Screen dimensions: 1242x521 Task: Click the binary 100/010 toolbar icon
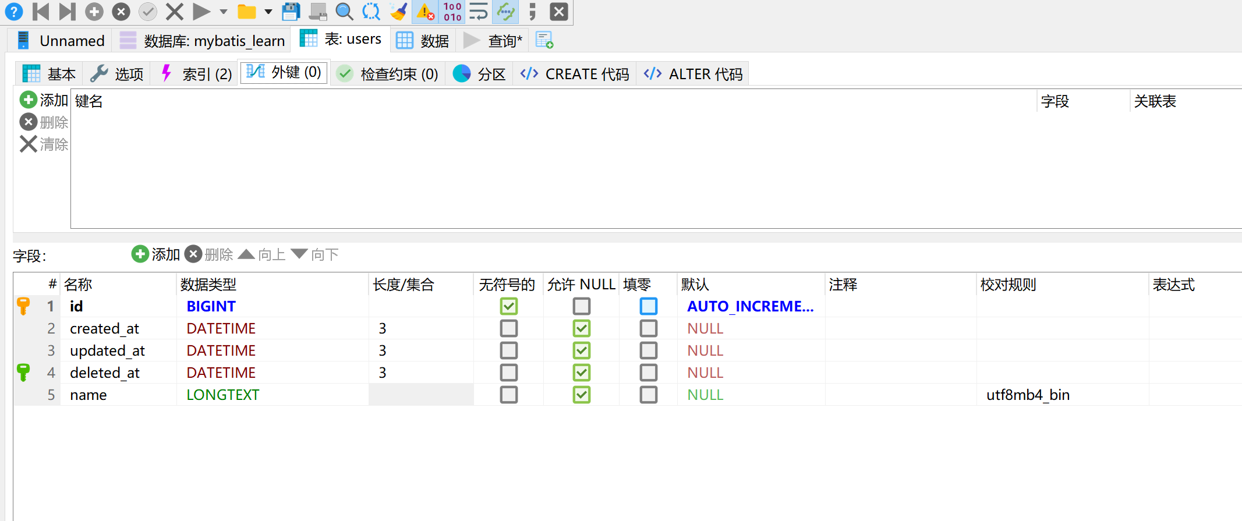(452, 12)
